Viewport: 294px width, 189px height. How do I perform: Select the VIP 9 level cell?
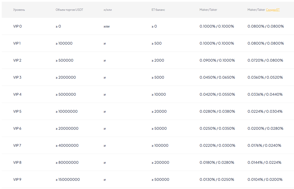pos(17,179)
